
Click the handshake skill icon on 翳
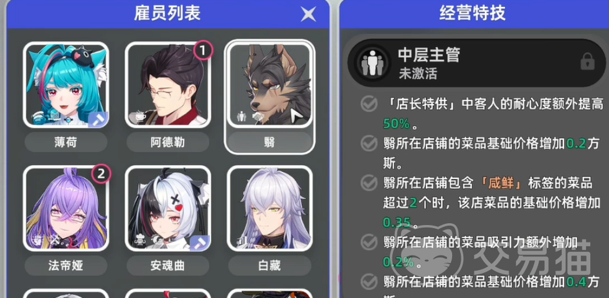click(x=257, y=117)
